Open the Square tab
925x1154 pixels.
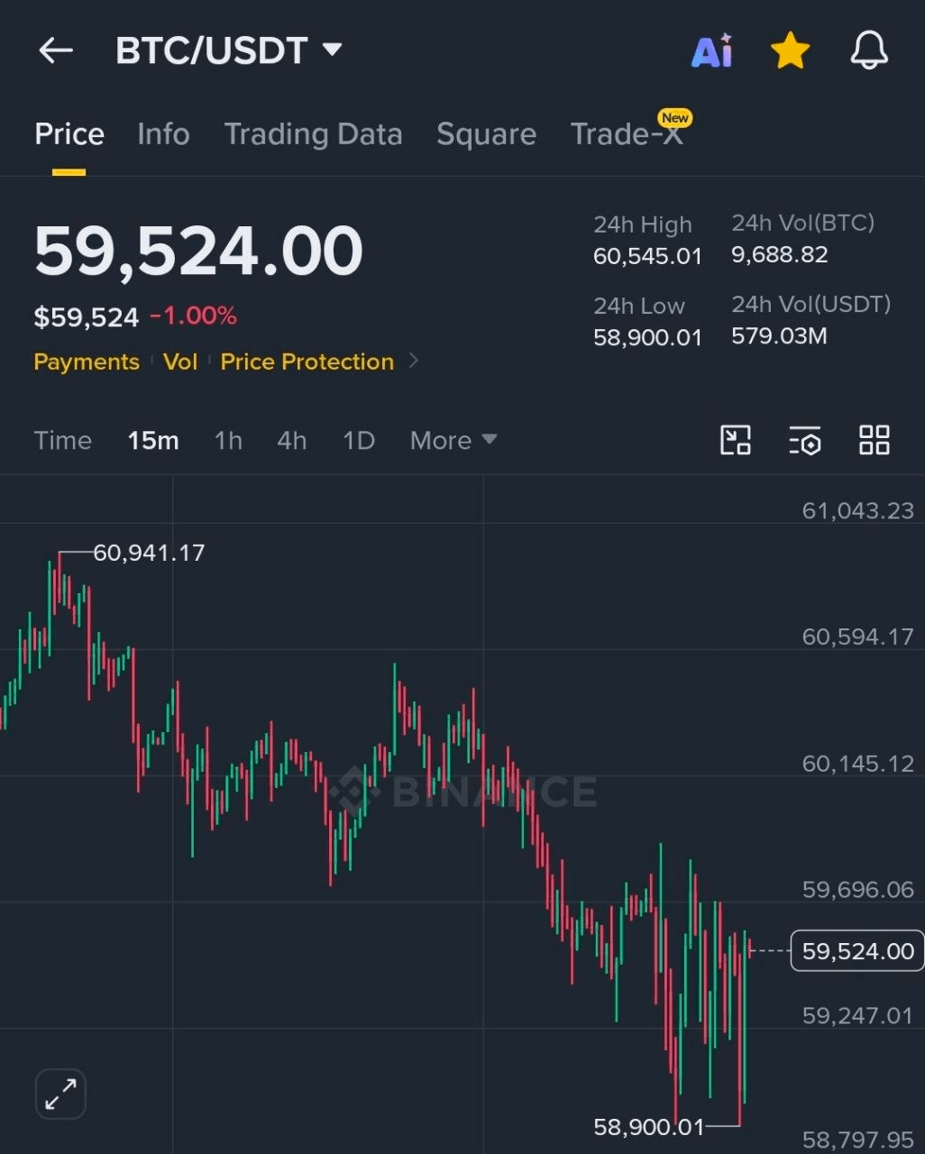pyautogui.click(x=486, y=134)
